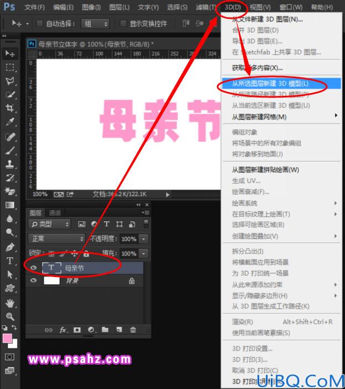
Task: Add layer mask from Layers panel bottom
Action: point(77,330)
